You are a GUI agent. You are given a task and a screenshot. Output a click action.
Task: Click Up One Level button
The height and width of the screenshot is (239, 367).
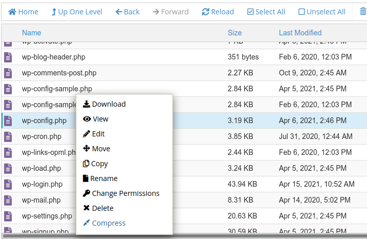(x=77, y=12)
